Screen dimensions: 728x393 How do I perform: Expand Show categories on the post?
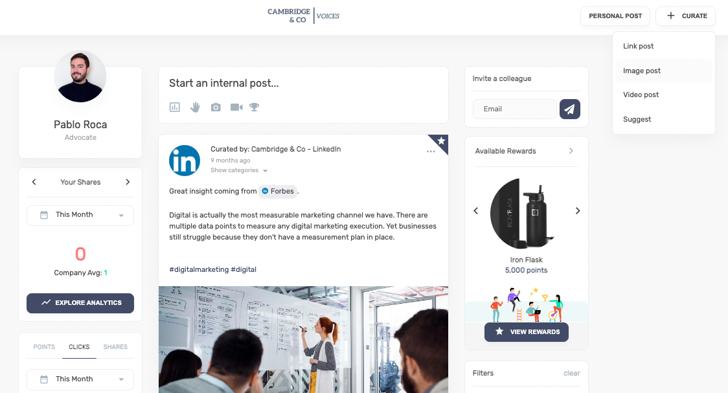pos(239,170)
